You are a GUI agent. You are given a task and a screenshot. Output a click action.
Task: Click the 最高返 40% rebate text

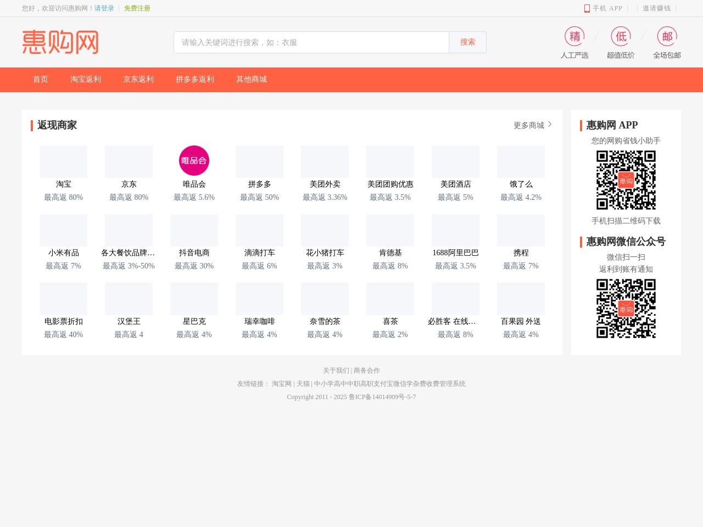[x=63, y=334]
